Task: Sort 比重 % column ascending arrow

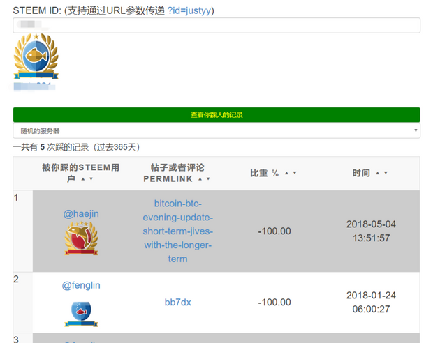Action: pos(286,173)
